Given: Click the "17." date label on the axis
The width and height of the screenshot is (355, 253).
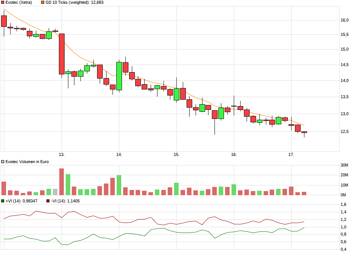Looking at the screenshot, I should [x=292, y=154].
